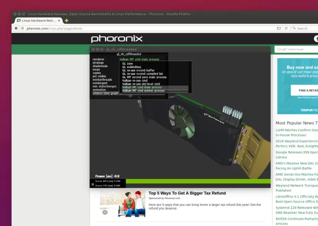Image resolution: width=318 pixels, height=226 pixels.
Task: Click the Sponsored by Revenue.com text
Action: point(164,198)
